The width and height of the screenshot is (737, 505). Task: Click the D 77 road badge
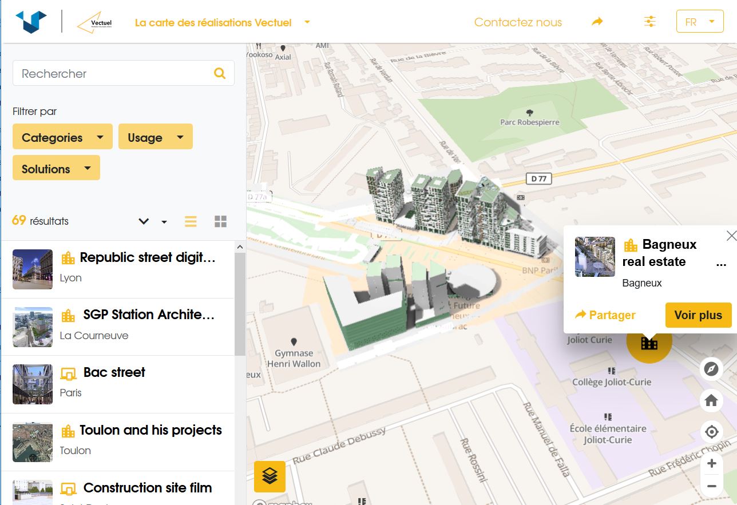538,179
